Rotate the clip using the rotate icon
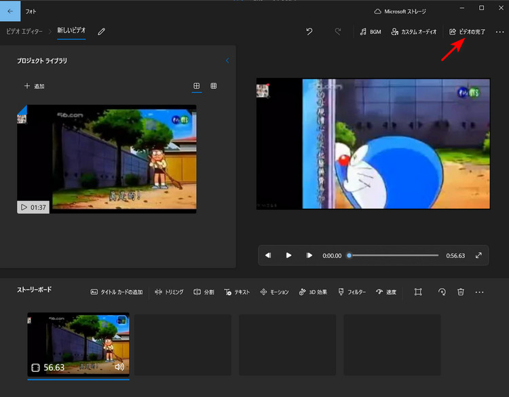Viewport: 509px width, 397px height. click(x=442, y=292)
